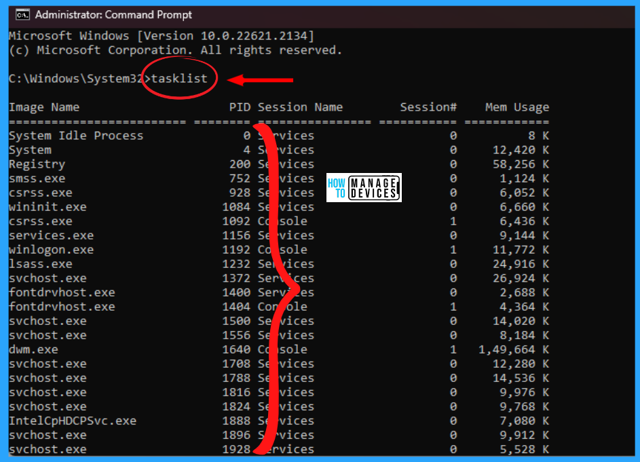Click the memory value 11,772 K

coord(521,250)
